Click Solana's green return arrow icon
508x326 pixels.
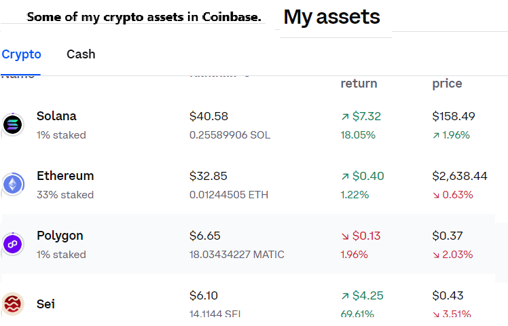click(345, 117)
